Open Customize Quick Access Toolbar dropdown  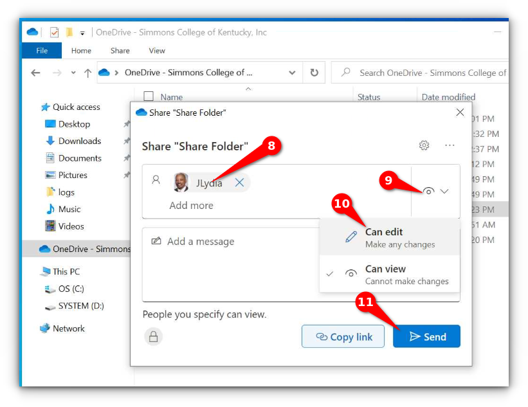coord(82,33)
